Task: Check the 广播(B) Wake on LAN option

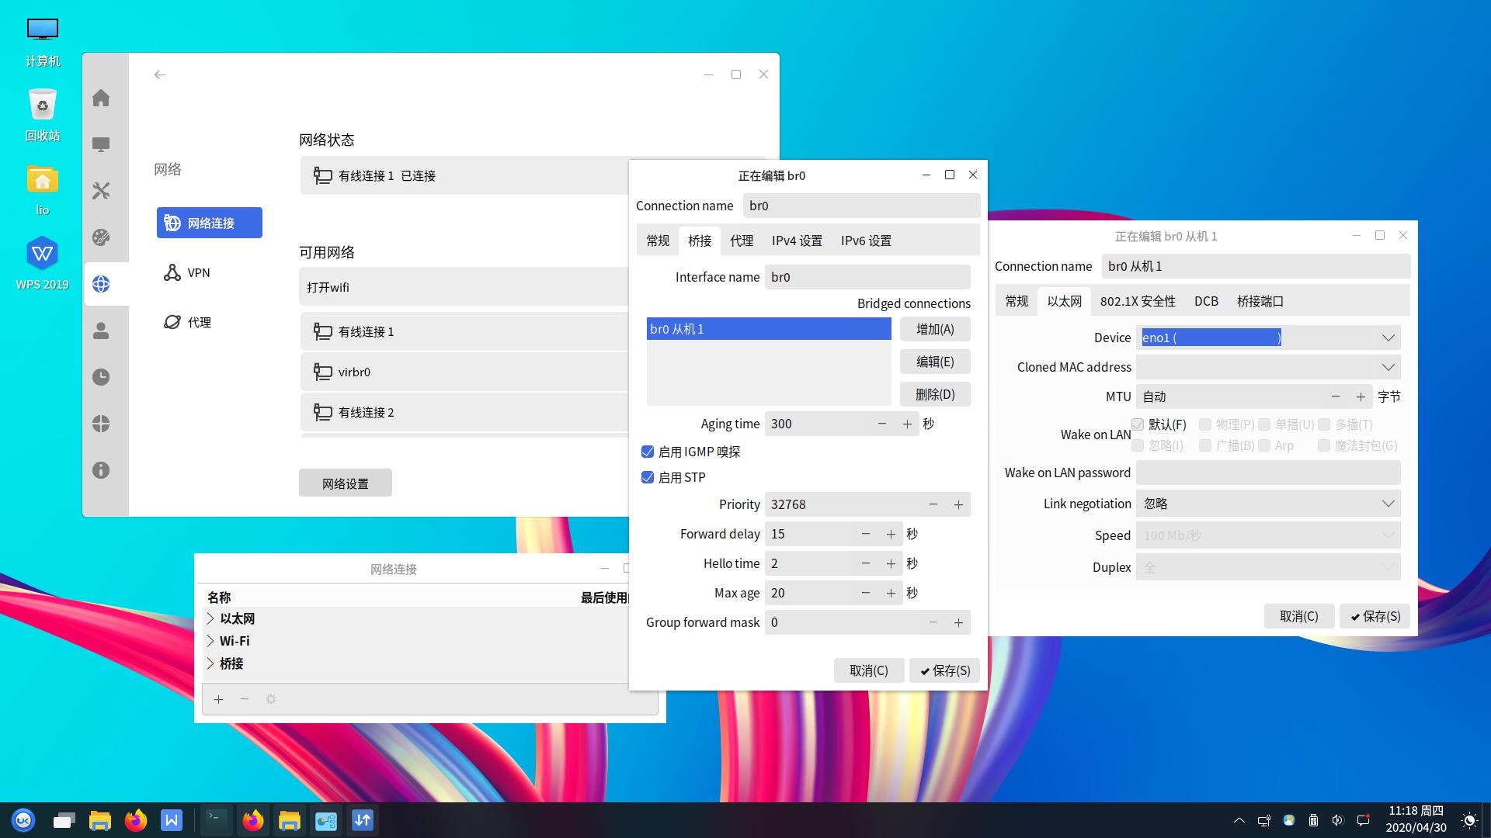Action: (x=1205, y=445)
